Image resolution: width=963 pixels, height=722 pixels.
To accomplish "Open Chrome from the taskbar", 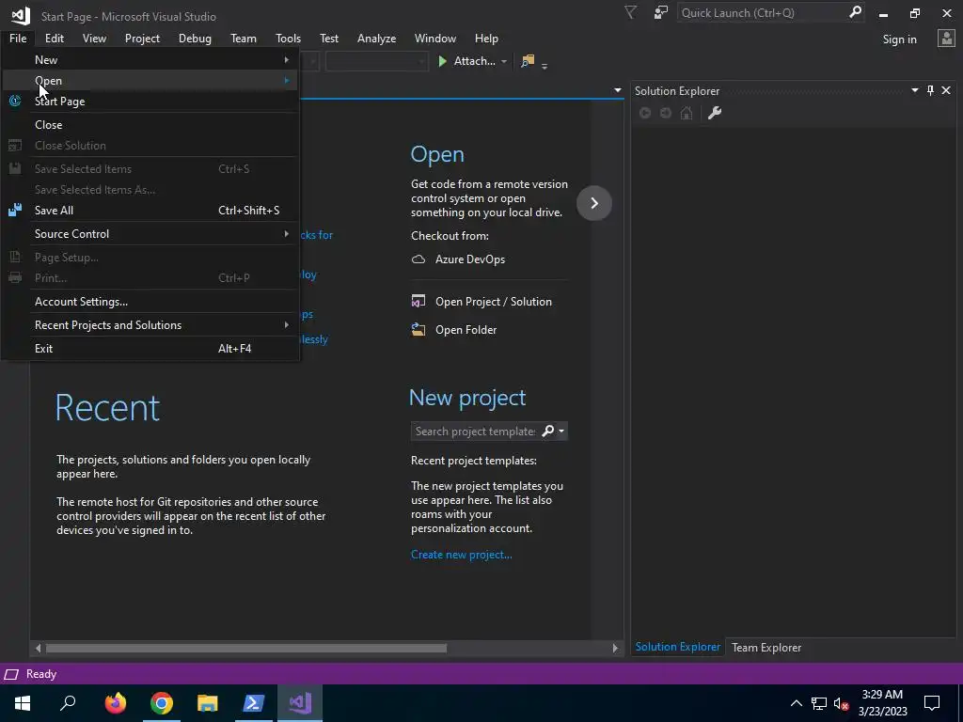I will (x=162, y=703).
